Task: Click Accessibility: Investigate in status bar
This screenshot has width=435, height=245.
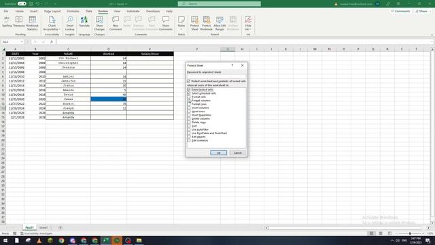Action: coord(36,233)
